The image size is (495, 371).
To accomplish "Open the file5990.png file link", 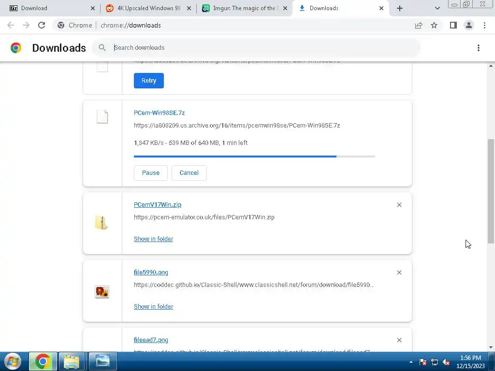I will (x=151, y=272).
